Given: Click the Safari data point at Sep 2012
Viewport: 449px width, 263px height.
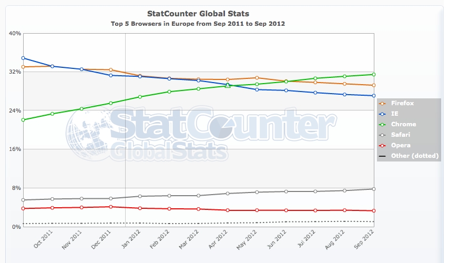Looking at the screenshot, I should pos(373,189).
